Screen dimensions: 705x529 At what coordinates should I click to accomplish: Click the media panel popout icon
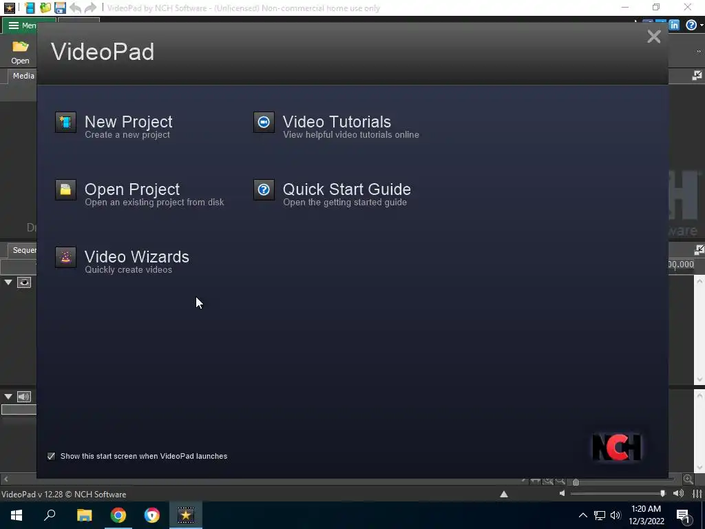697,76
